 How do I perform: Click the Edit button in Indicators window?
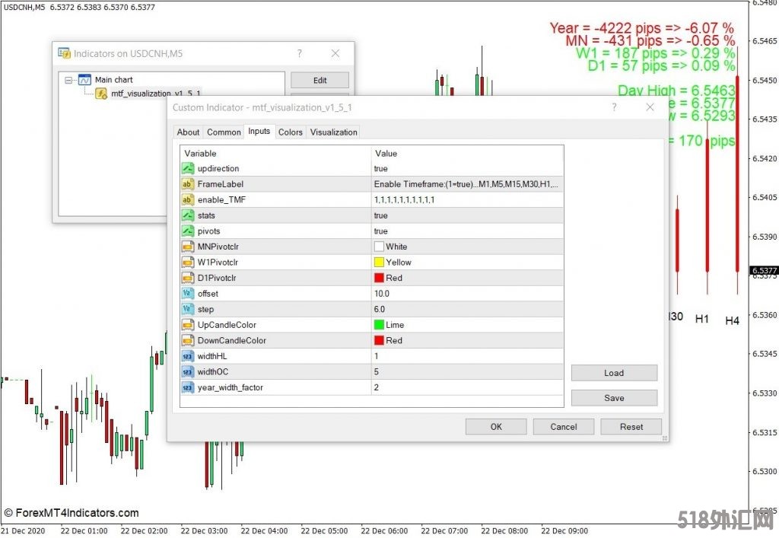coord(320,80)
